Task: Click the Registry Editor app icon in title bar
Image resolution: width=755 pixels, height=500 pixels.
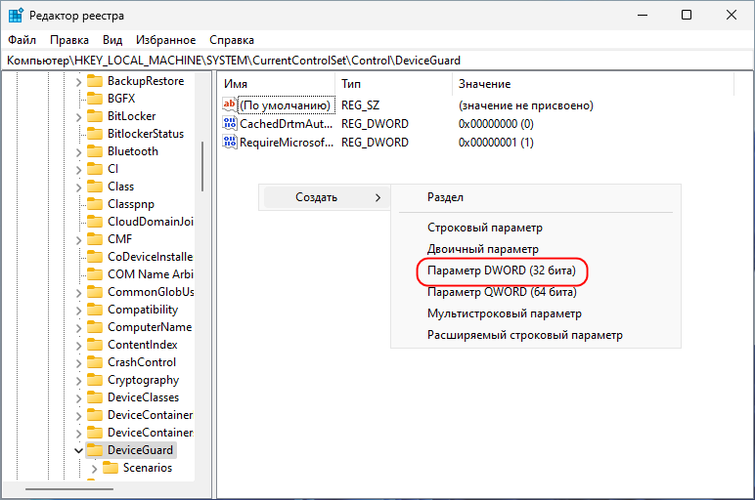Action: pos(16,16)
